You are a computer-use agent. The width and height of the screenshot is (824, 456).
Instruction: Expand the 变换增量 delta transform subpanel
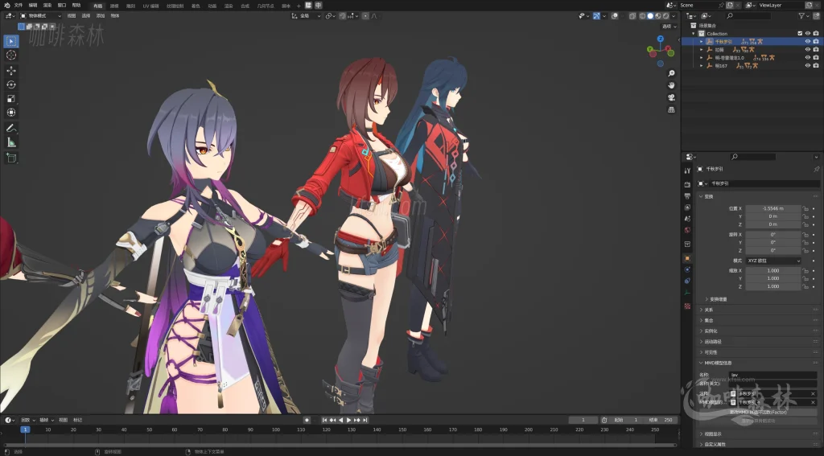pos(719,299)
